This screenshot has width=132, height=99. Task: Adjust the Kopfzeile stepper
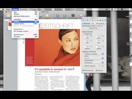click(x=92, y=47)
